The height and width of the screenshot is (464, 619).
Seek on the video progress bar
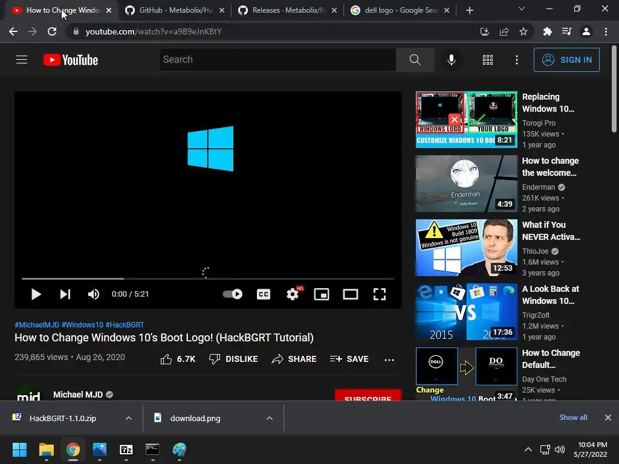pyautogui.click(x=208, y=279)
